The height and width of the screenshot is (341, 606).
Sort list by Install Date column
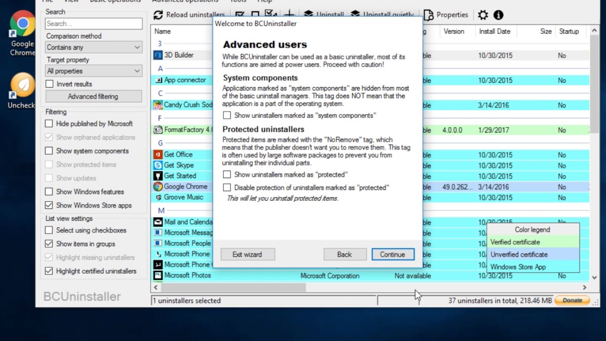(x=494, y=31)
